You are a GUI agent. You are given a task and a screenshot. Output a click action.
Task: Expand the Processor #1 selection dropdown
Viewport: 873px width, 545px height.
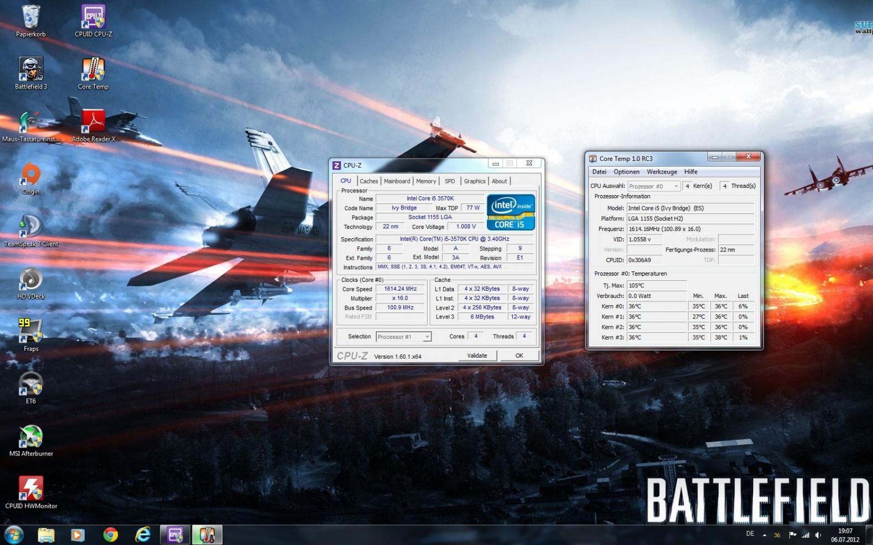(427, 337)
